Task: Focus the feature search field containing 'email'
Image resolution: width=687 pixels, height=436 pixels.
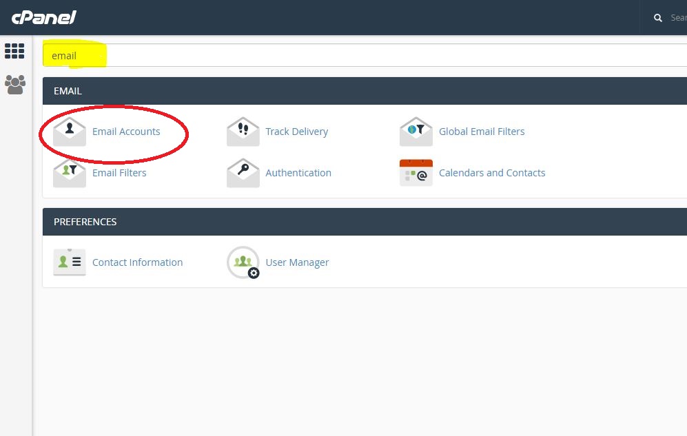Action: point(365,56)
